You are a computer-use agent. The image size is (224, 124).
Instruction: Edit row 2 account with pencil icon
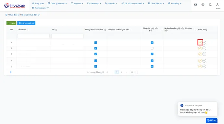coord(200,48)
